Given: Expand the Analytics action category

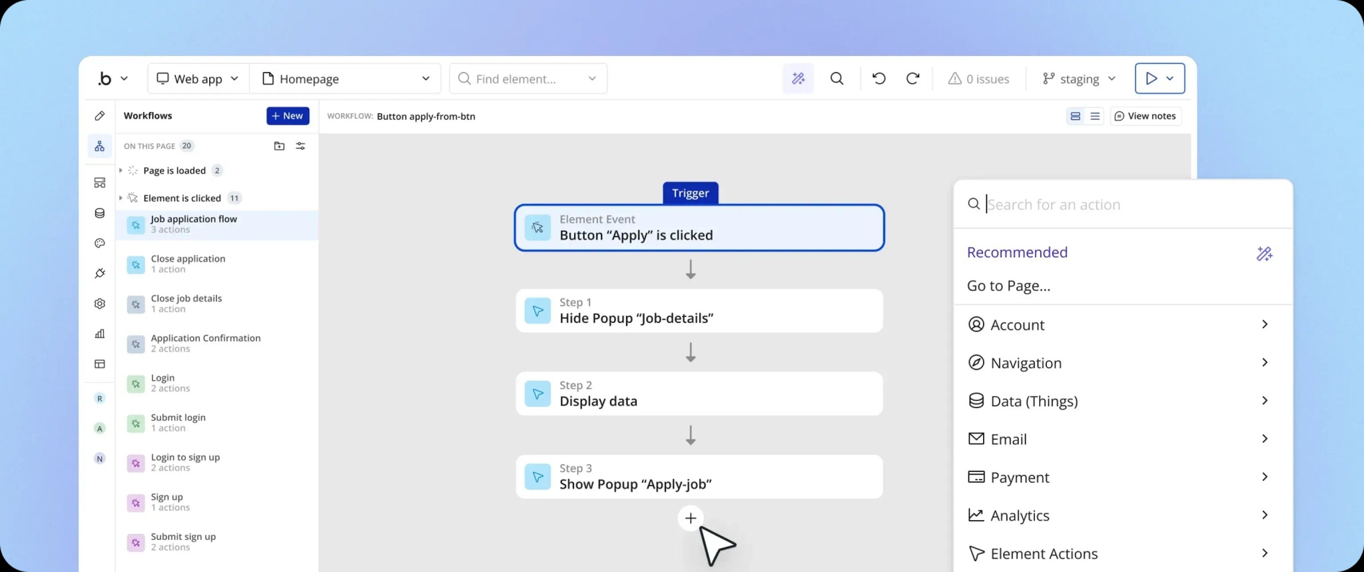Looking at the screenshot, I should (1123, 515).
